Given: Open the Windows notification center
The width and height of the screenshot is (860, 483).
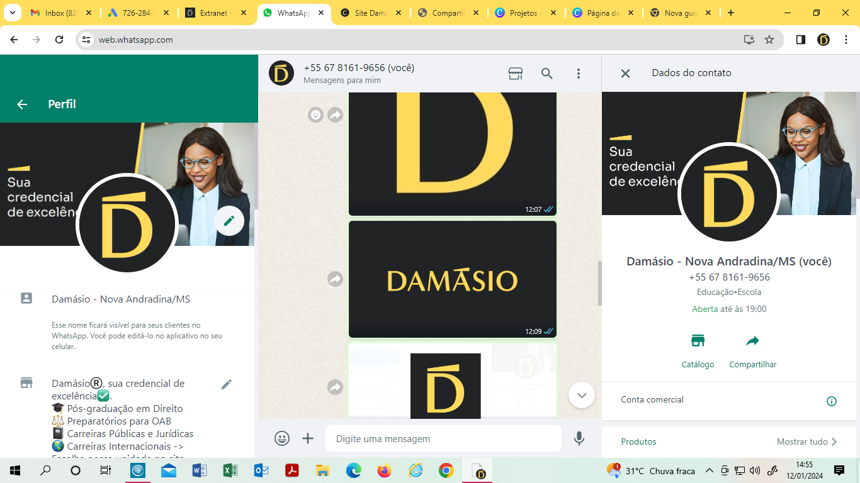Looking at the screenshot, I should point(839,470).
